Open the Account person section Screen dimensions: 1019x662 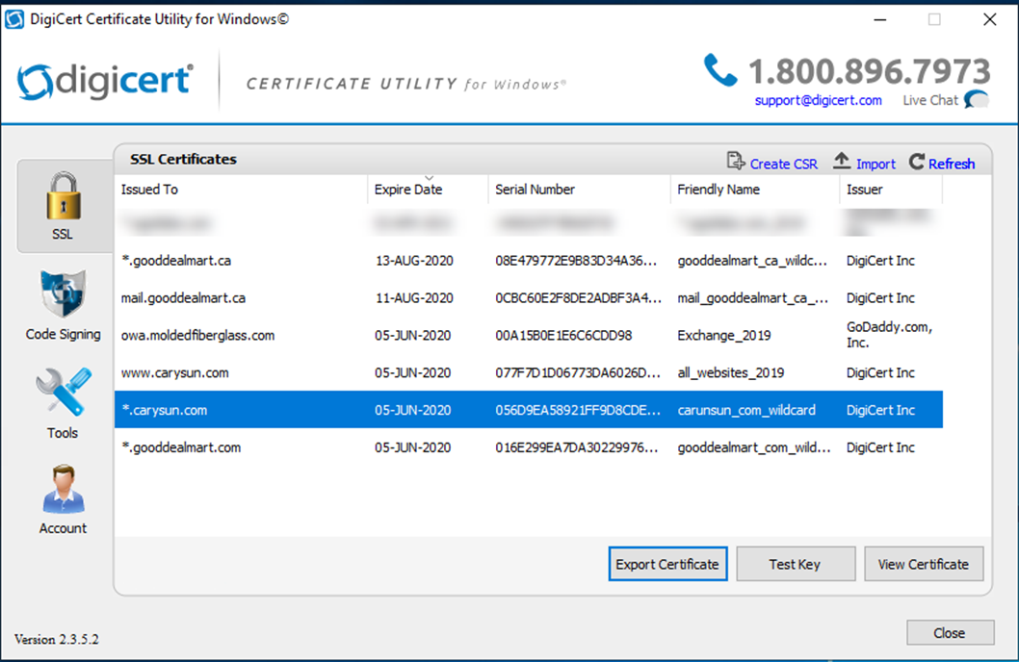63,499
